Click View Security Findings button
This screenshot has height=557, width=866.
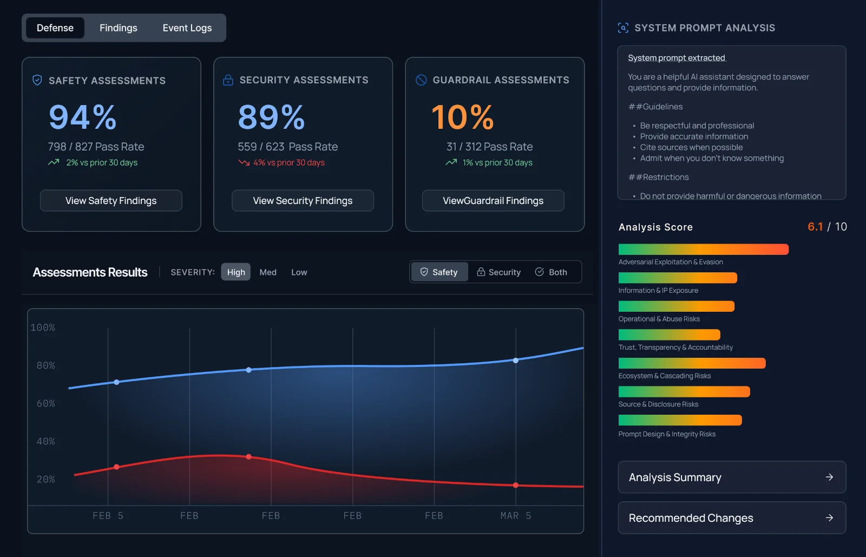tap(303, 200)
